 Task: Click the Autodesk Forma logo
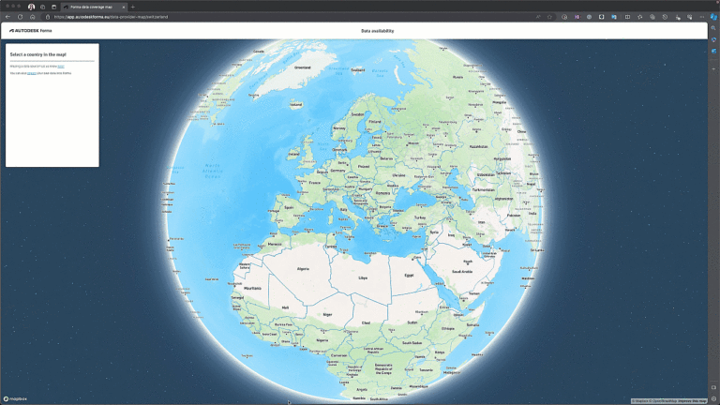point(31,31)
